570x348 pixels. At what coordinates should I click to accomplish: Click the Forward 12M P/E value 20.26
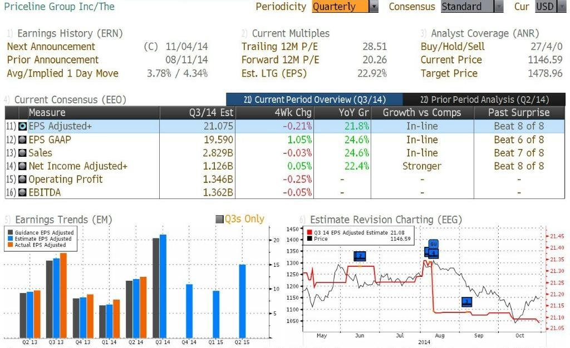(375, 60)
